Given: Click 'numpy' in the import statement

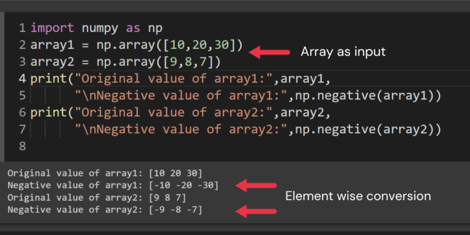Looking at the screenshot, I should [x=100, y=29].
